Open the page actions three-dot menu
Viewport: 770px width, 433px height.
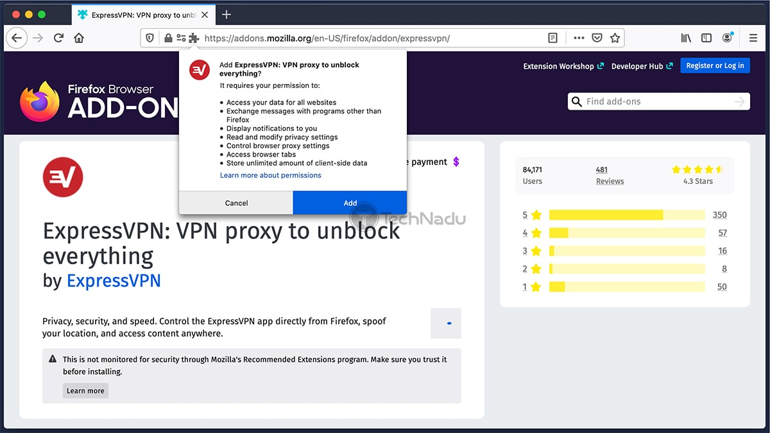click(x=579, y=38)
